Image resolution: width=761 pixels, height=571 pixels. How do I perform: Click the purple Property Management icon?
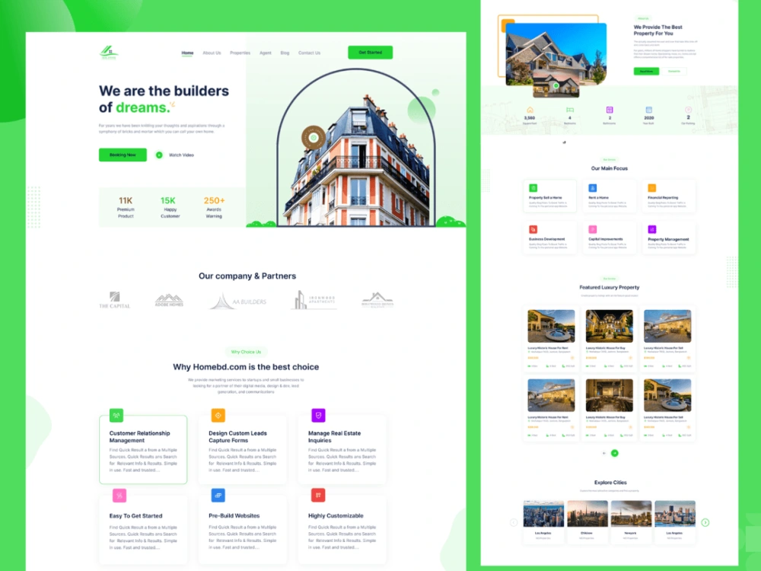point(652,229)
